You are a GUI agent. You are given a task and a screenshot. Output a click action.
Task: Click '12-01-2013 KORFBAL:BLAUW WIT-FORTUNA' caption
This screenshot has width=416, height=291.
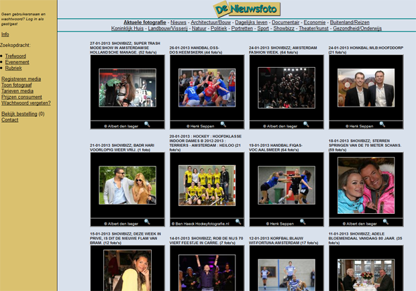pyautogui.click(x=283, y=241)
